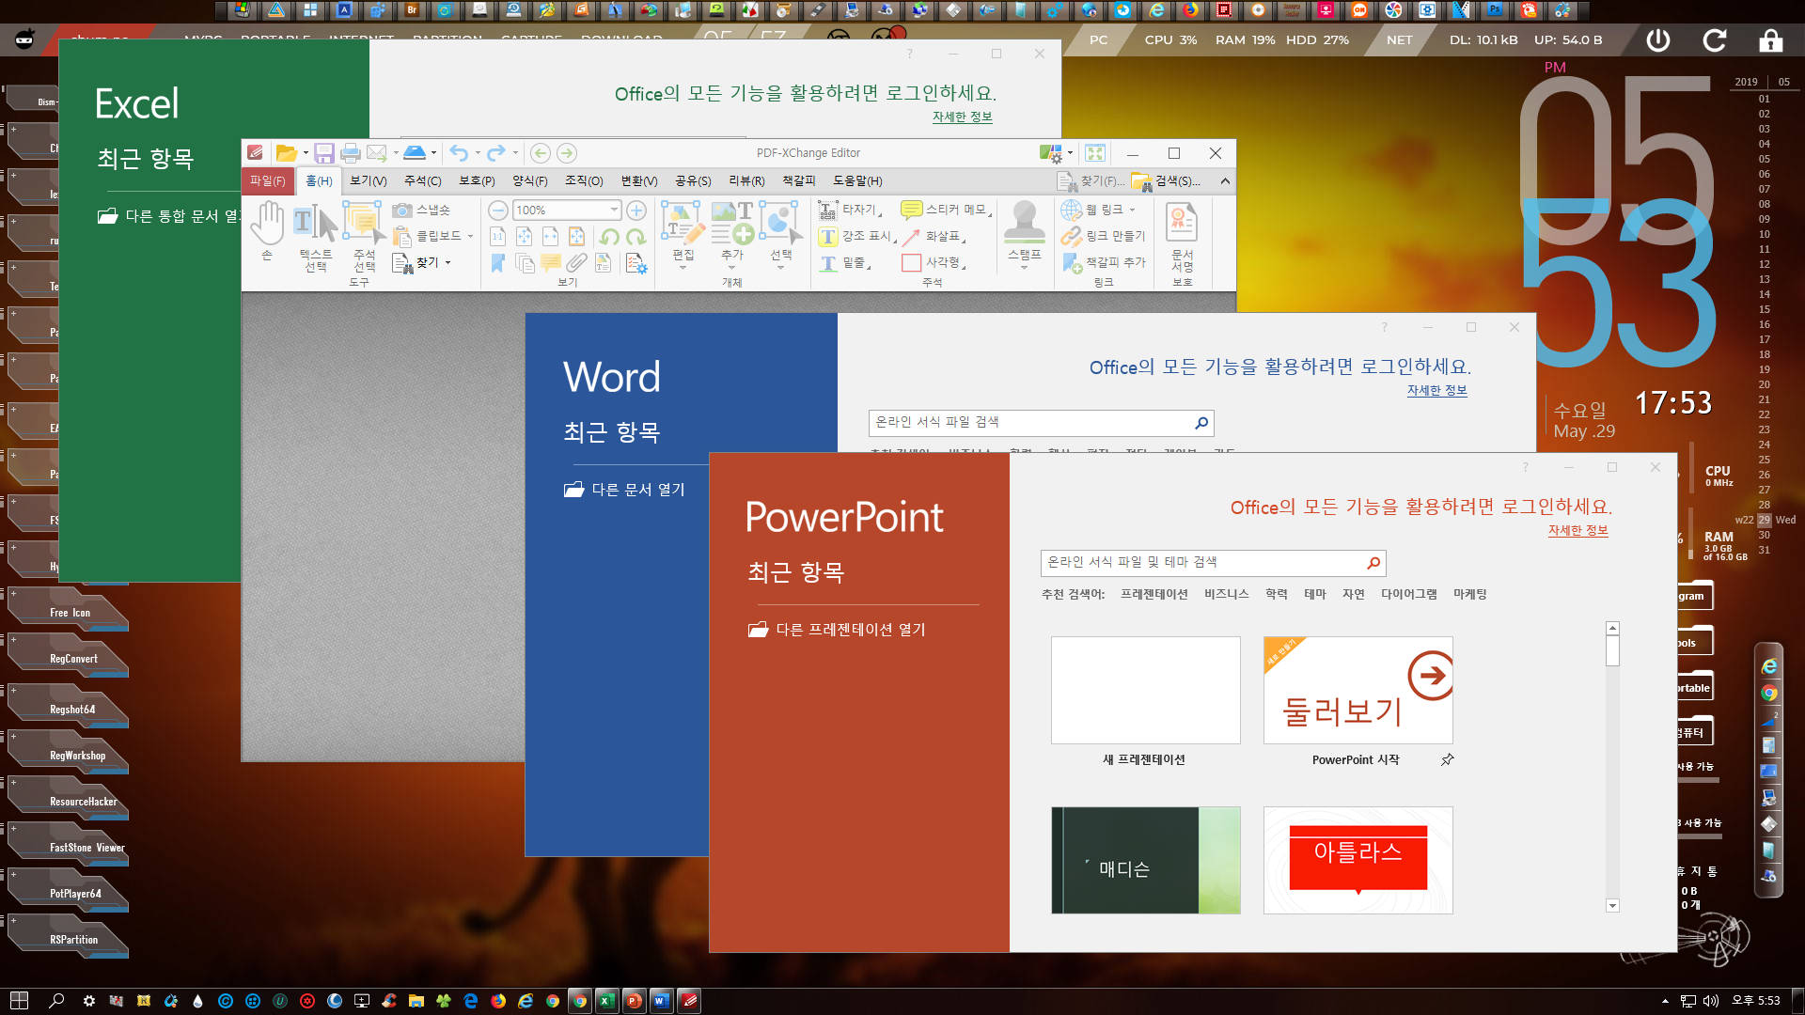This screenshot has width=1805, height=1015.
Task: Select the Hand tool in PDF-XChange
Action: click(x=267, y=231)
